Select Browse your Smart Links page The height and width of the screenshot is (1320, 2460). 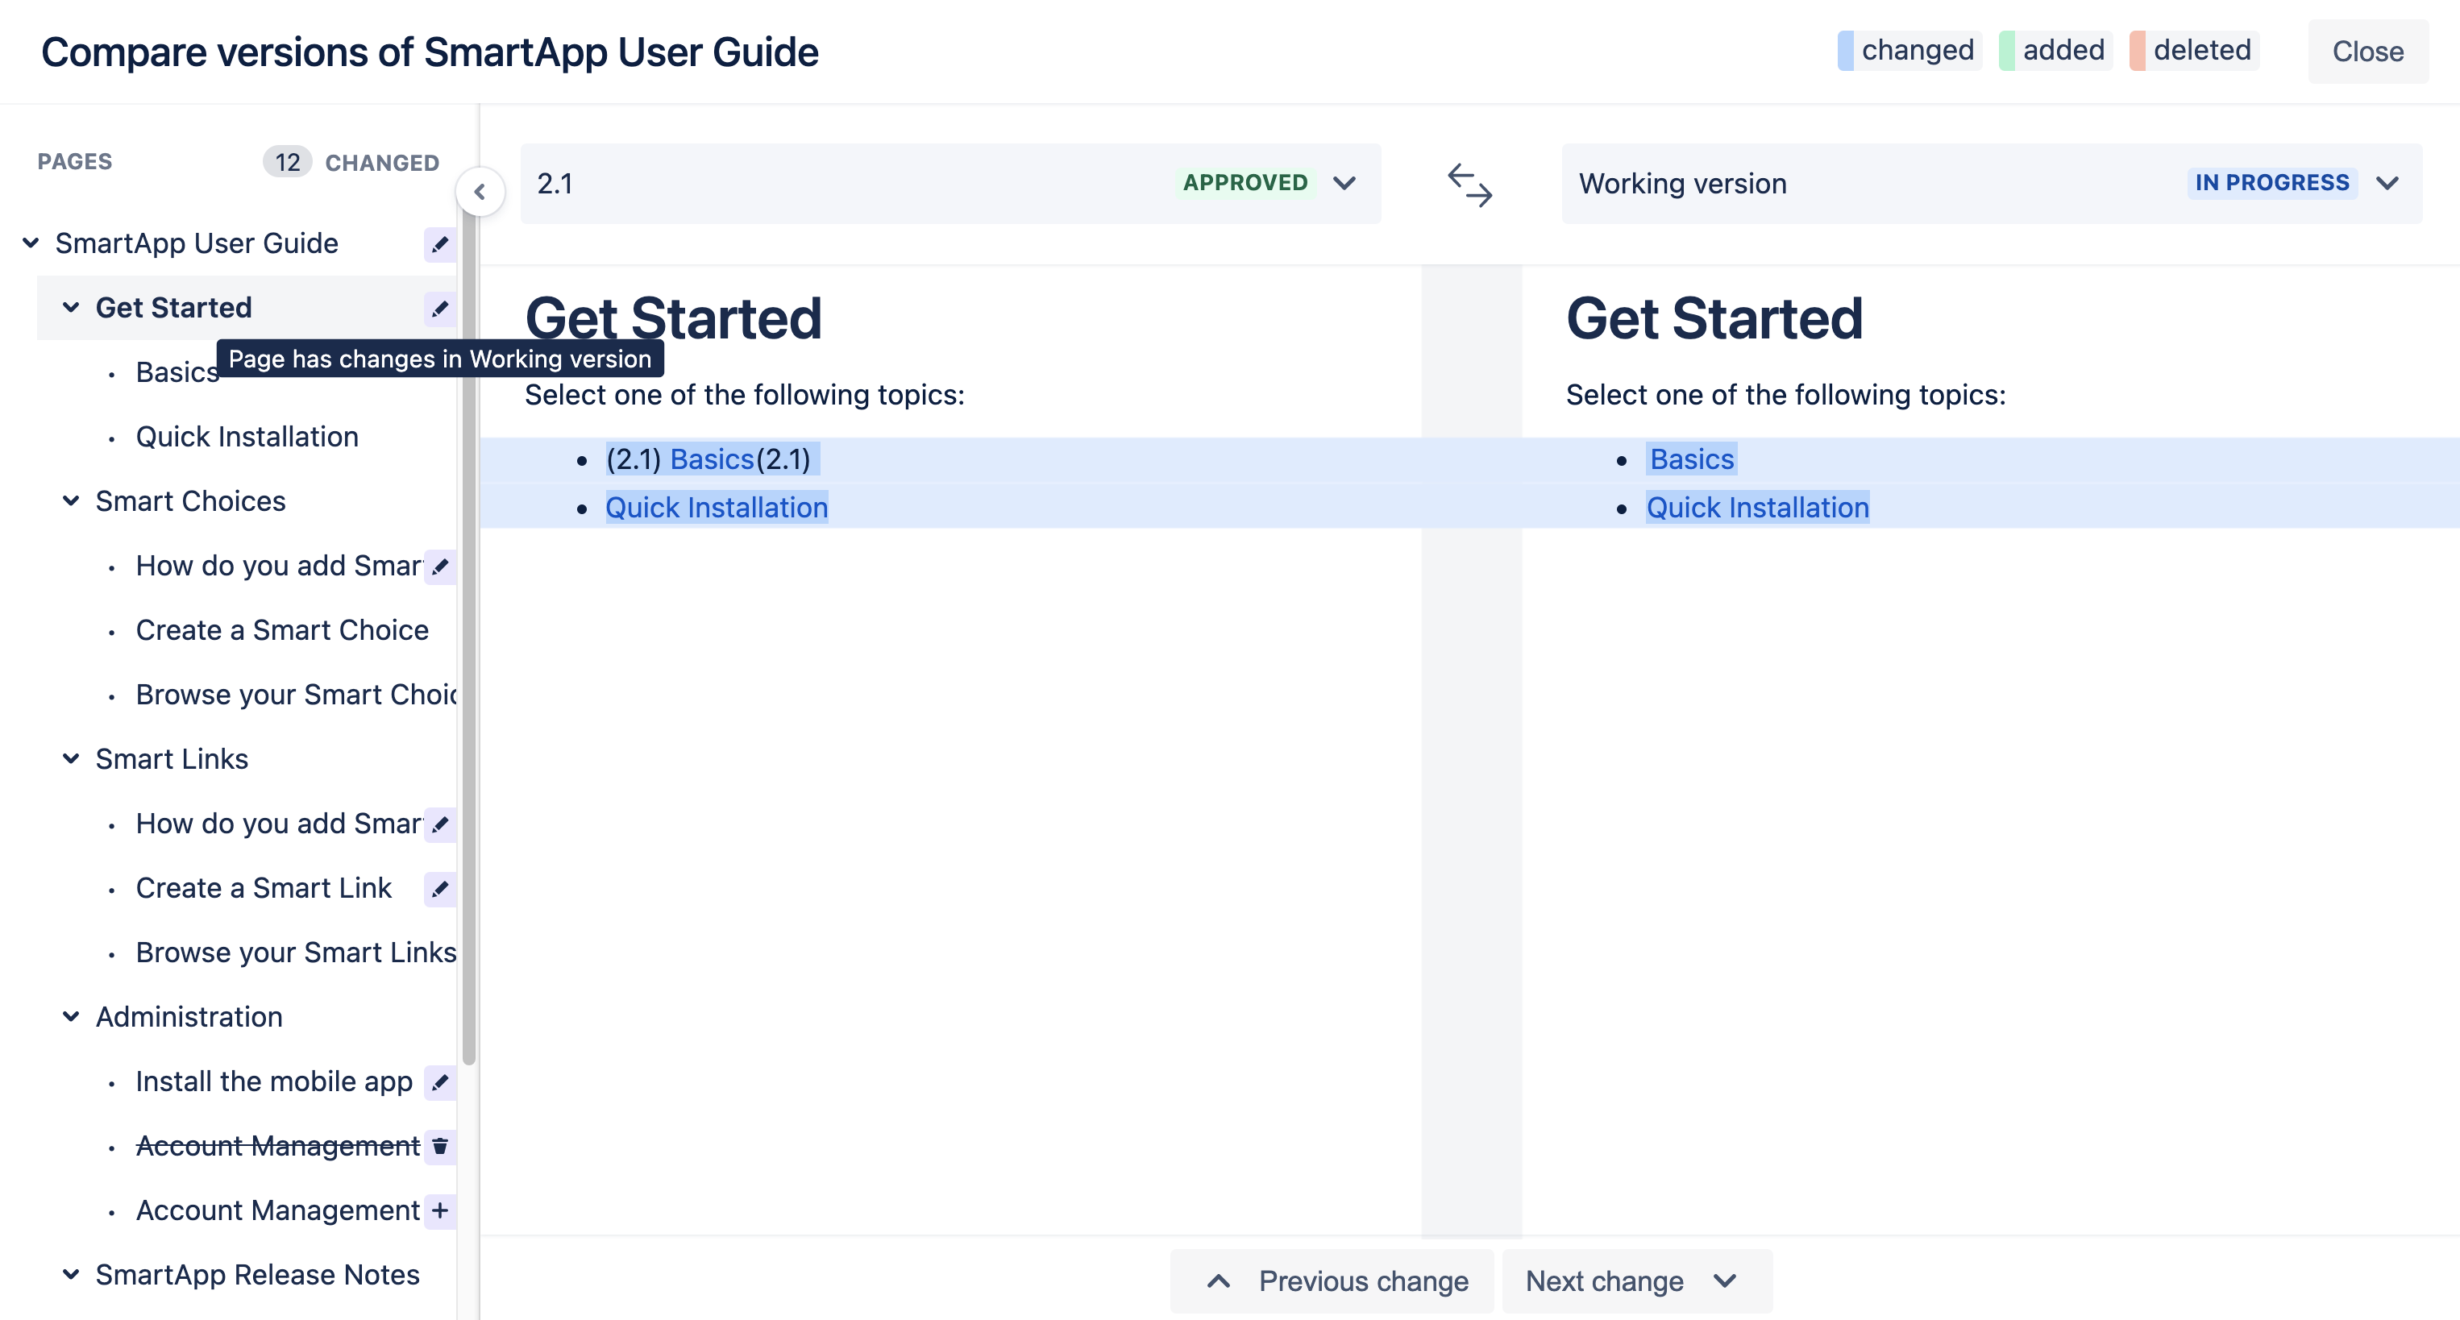[x=295, y=953]
